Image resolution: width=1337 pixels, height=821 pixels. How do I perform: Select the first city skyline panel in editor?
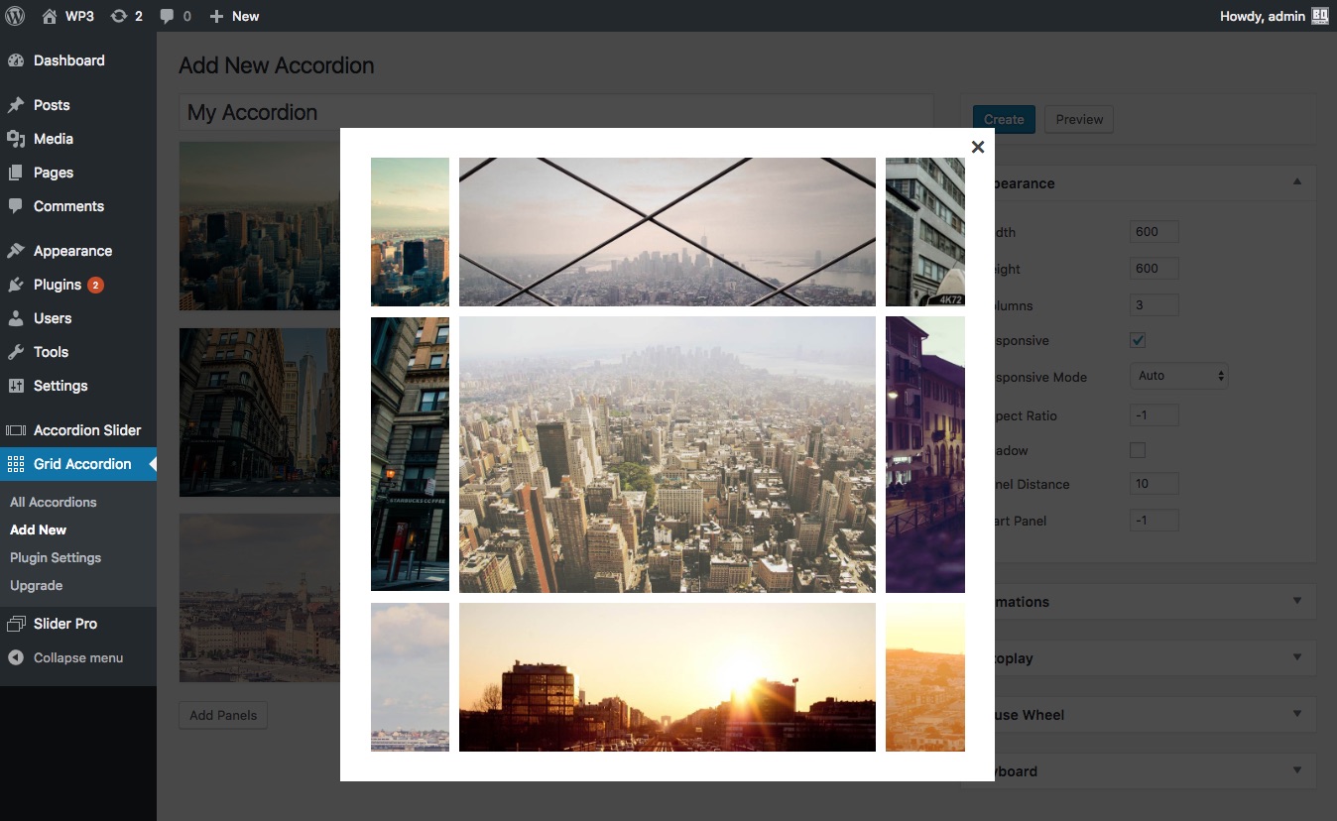tap(260, 225)
